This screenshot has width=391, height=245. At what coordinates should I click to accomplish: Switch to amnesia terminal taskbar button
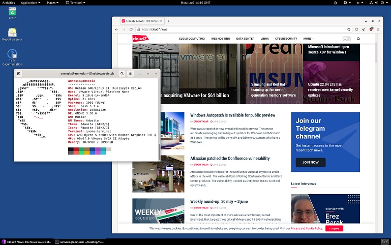coord(79,242)
